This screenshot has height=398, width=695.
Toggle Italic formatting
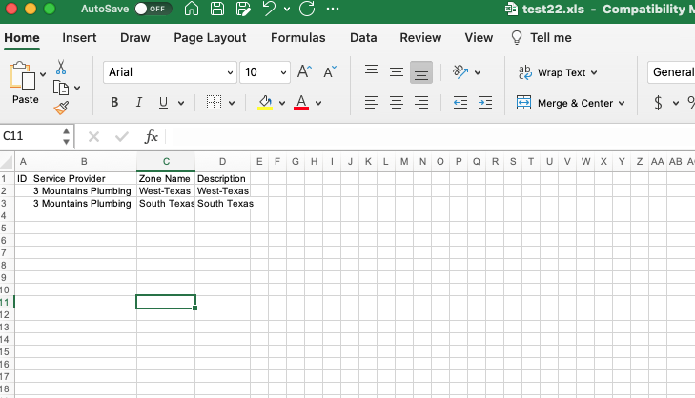tap(139, 103)
